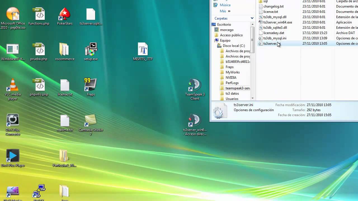Expand Más favorite links chevron

tap(229, 11)
